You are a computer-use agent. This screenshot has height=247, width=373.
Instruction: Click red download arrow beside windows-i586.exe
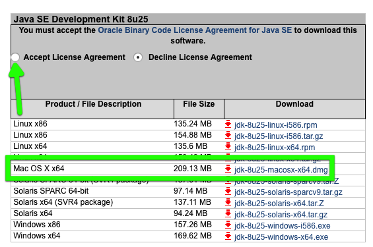pos(228,225)
